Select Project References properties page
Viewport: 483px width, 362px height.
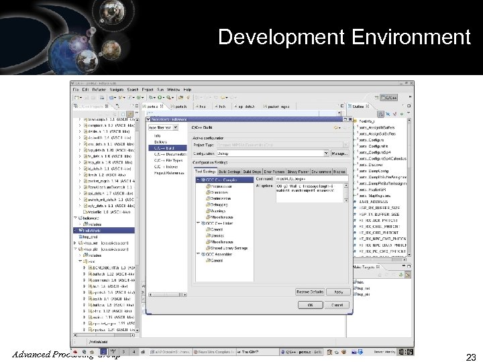[x=169, y=173]
